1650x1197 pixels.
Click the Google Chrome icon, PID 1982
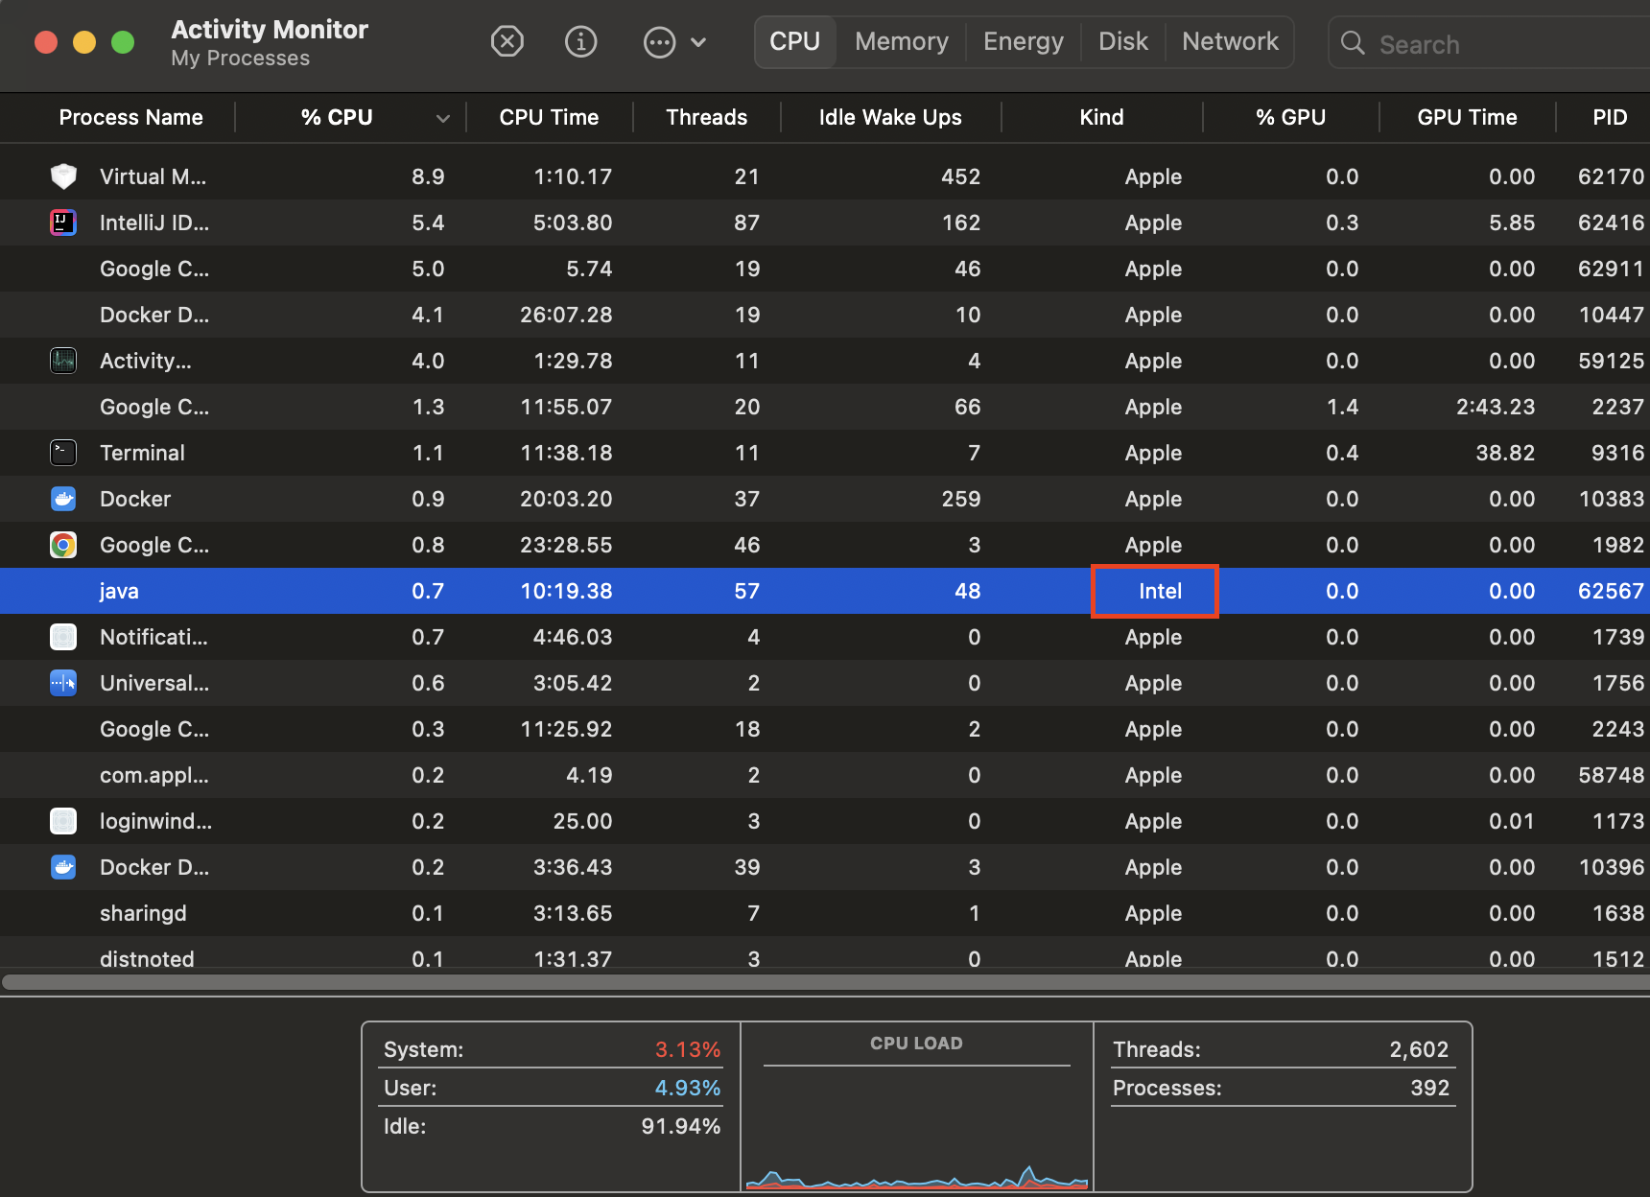pyautogui.click(x=63, y=545)
